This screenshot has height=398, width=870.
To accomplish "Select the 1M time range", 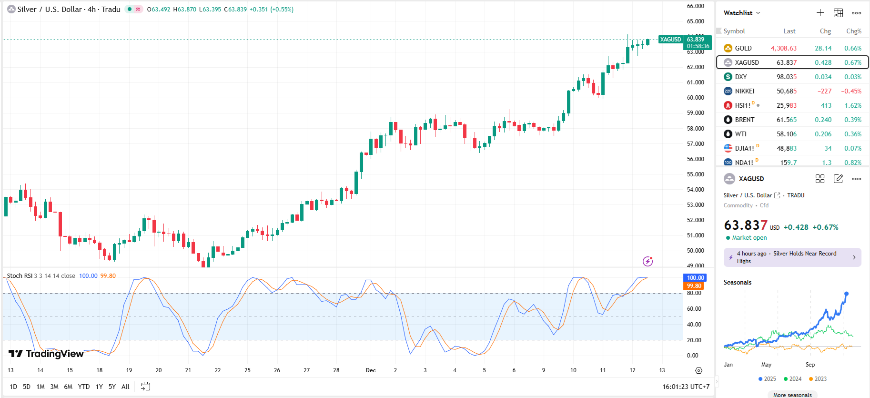I will [40, 387].
